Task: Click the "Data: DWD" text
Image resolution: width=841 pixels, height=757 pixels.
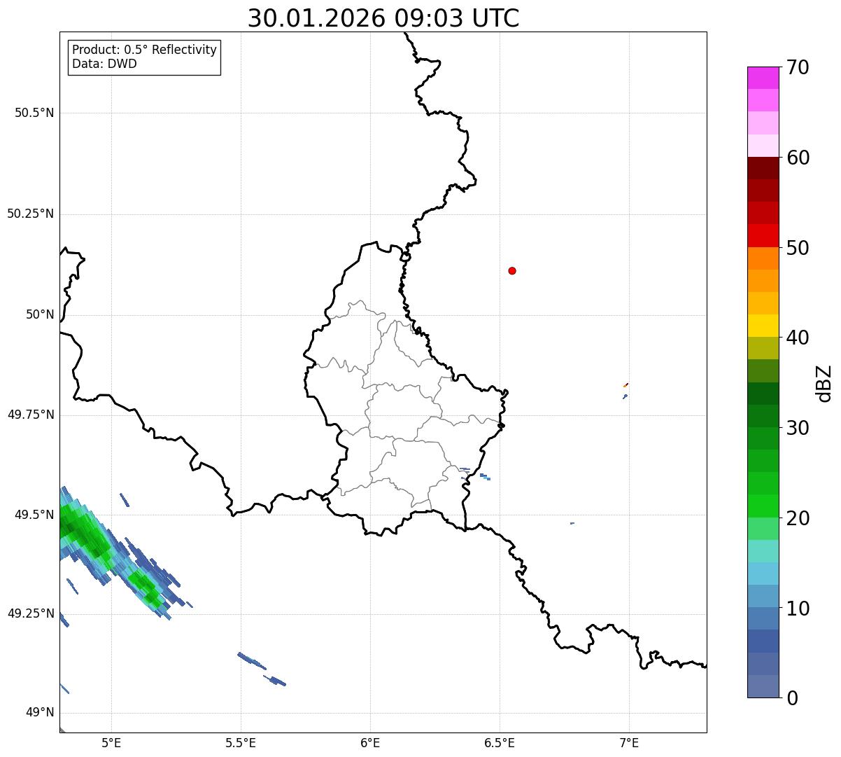Action: [x=104, y=64]
